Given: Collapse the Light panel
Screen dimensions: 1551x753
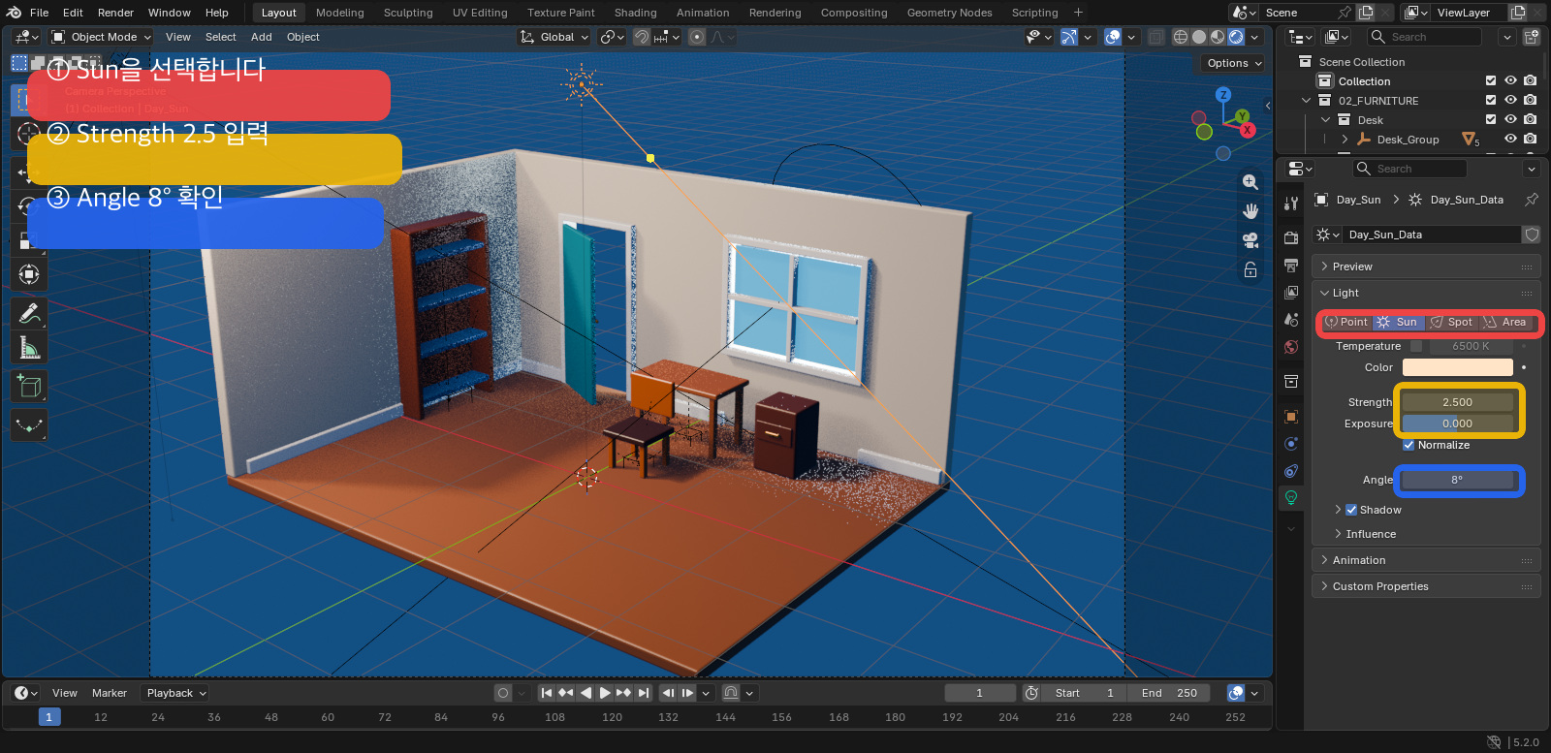Looking at the screenshot, I should coord(1426,293).
